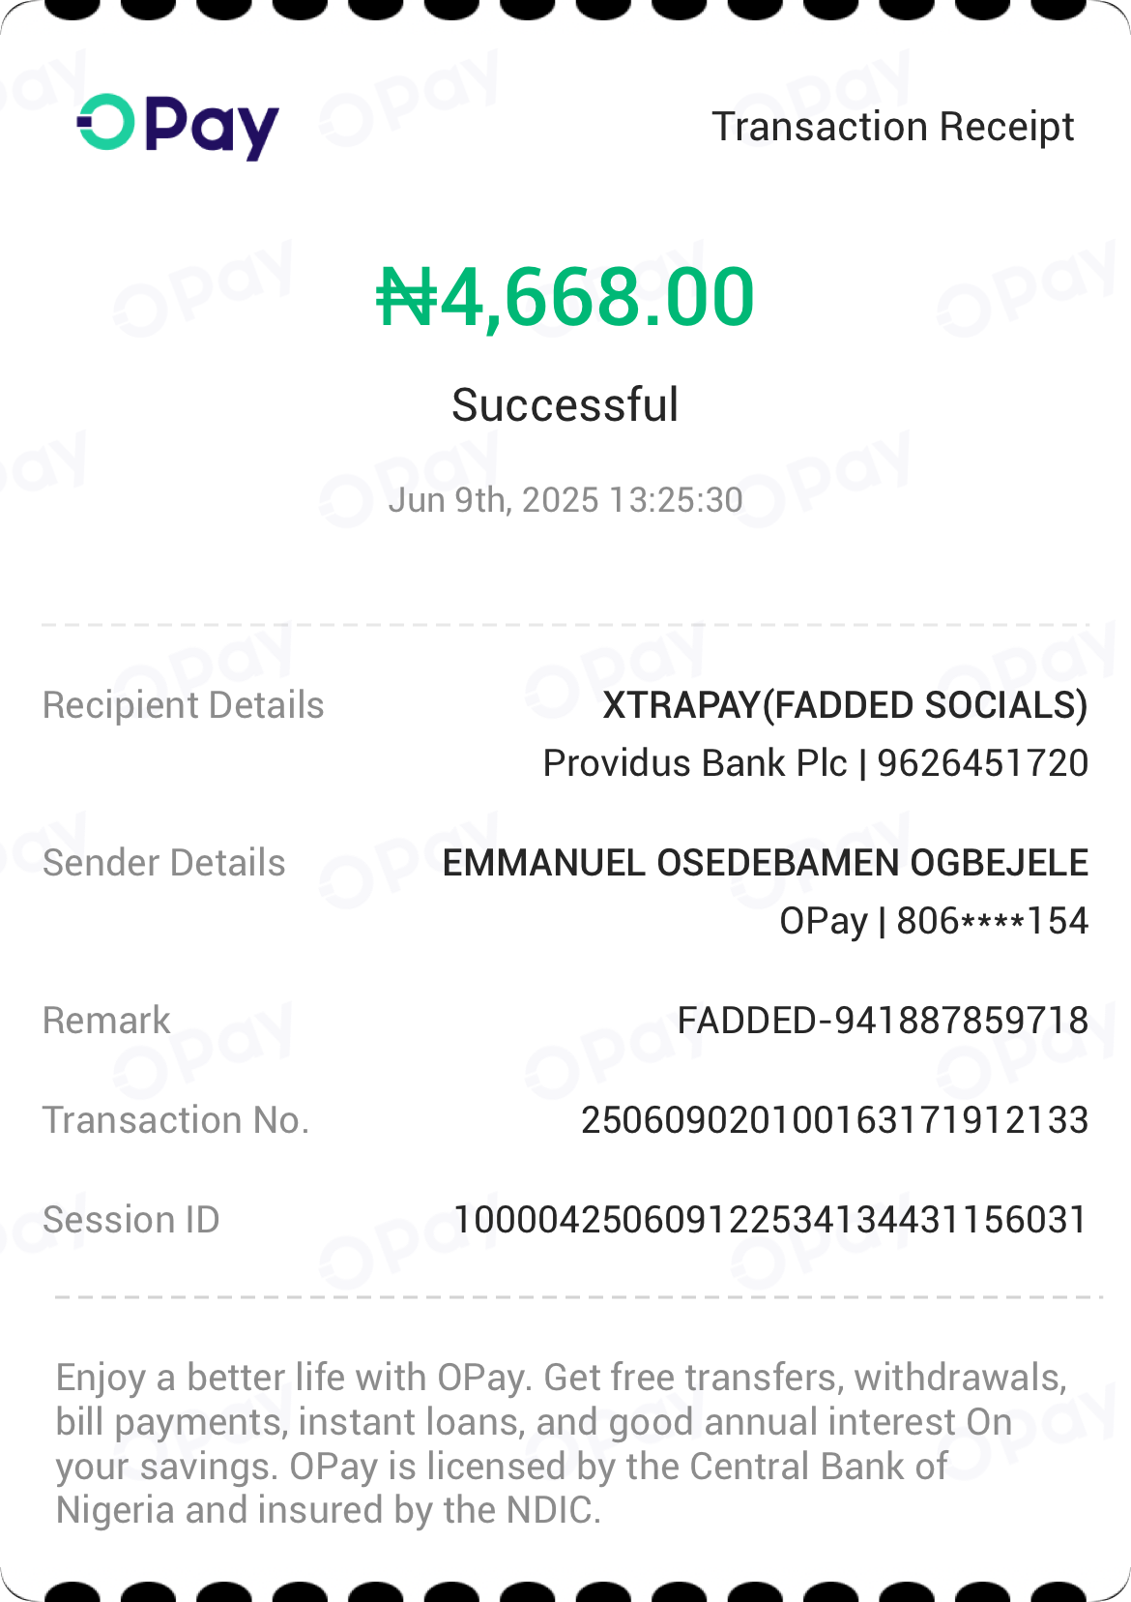Select the XTRAPAY(FADDED SOCIALS) recipient name
This screenshot has height=1602, width=1131.
(x=845, y=705)
